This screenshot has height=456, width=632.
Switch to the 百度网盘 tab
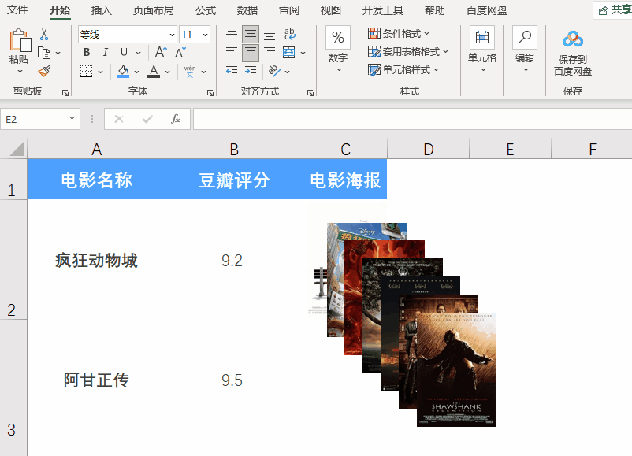coord(487,10)
